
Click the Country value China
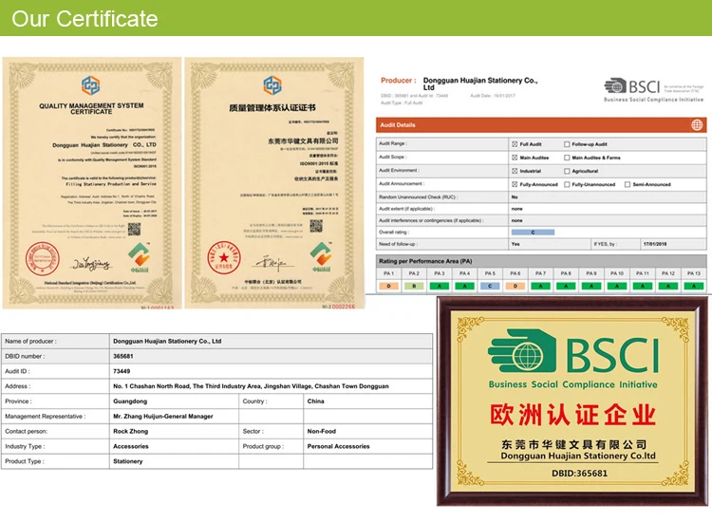[x=315, y=401]
